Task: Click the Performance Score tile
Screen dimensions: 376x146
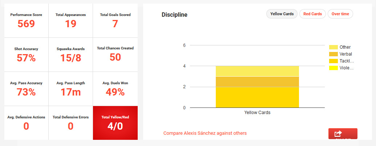Action: 26,20
